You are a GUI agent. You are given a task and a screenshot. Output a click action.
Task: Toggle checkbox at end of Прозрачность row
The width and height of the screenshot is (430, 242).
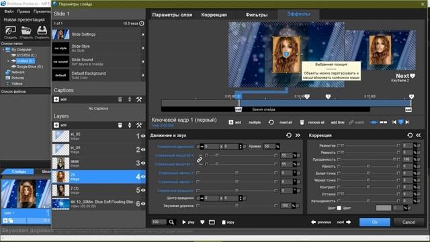419,159
